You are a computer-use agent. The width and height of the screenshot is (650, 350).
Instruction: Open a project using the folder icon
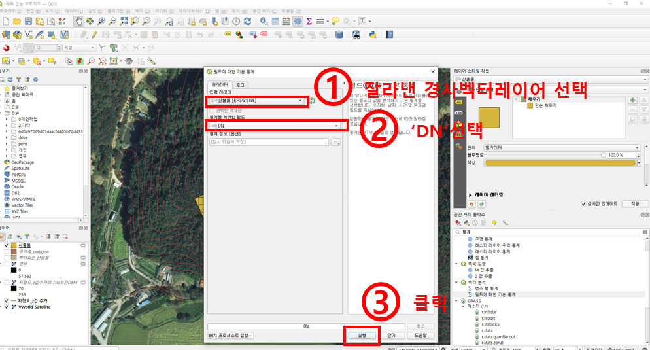coord(17,21)
